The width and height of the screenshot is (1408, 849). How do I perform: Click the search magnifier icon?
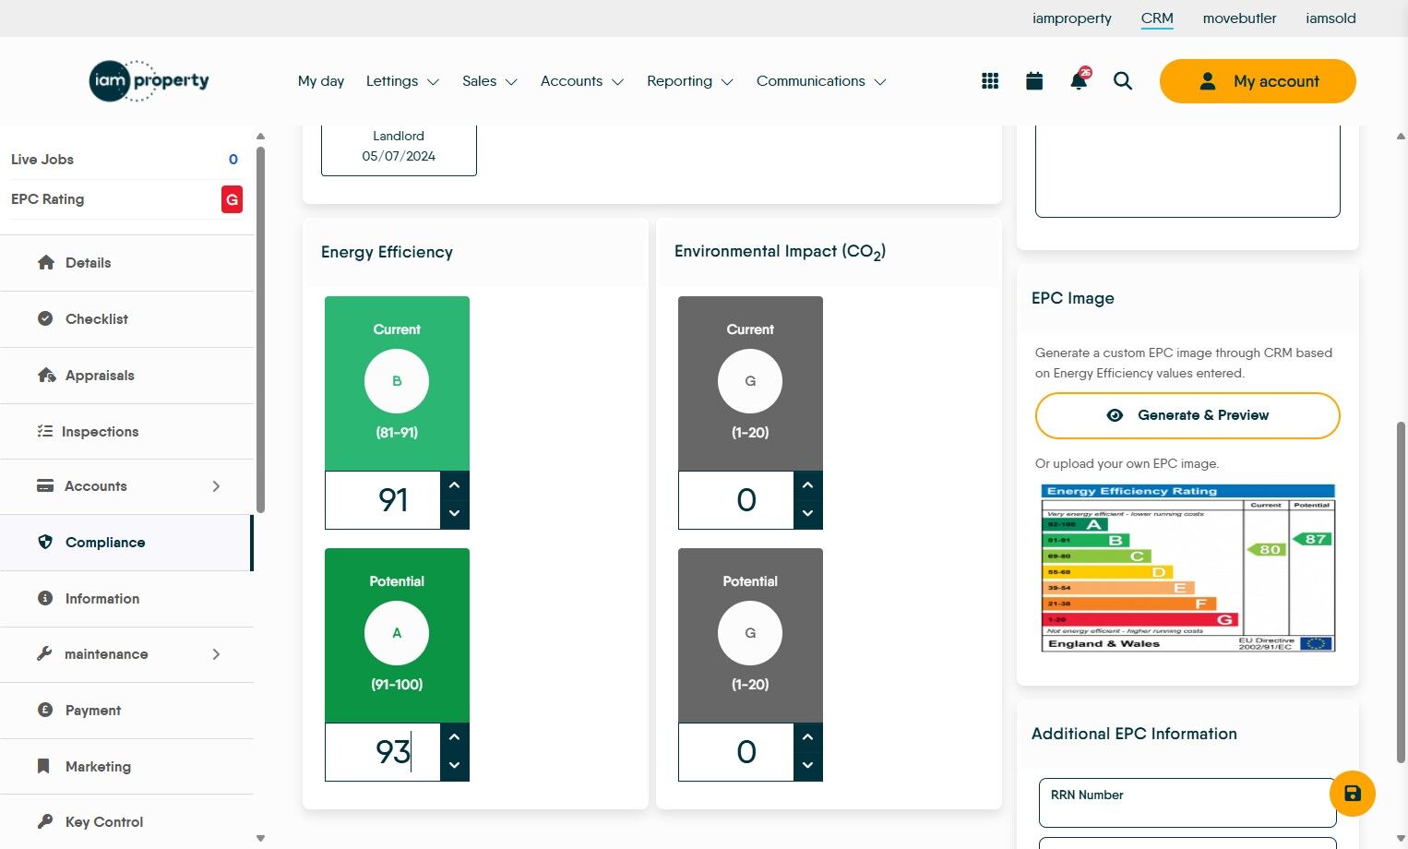point(1123,81)
